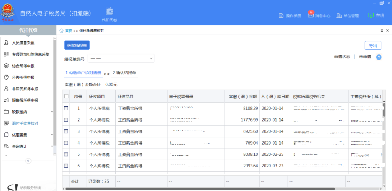Viewport: 392px width, 191px height.
Task: Check the row 2 checkbox (17776.99)
Action: coord(66,120)
